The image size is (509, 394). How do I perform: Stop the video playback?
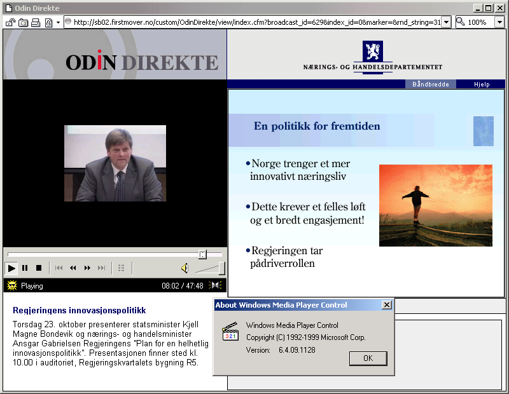click(x=39, y=268)
